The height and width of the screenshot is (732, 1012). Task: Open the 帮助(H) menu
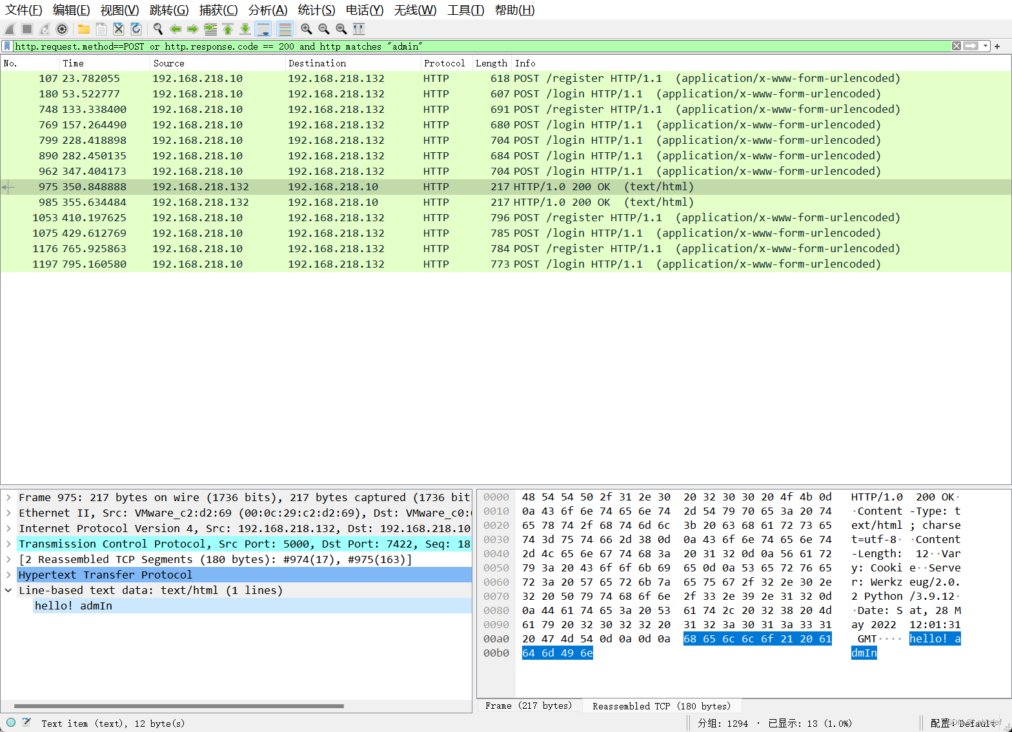pos(515,10)
